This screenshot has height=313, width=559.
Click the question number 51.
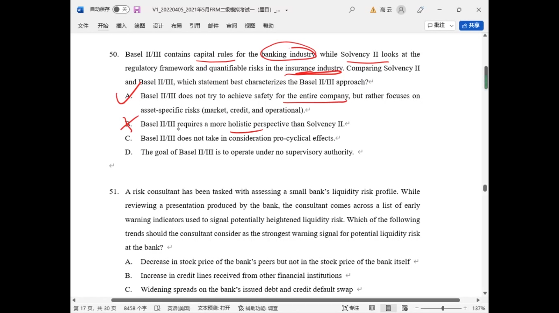point(114,192)
